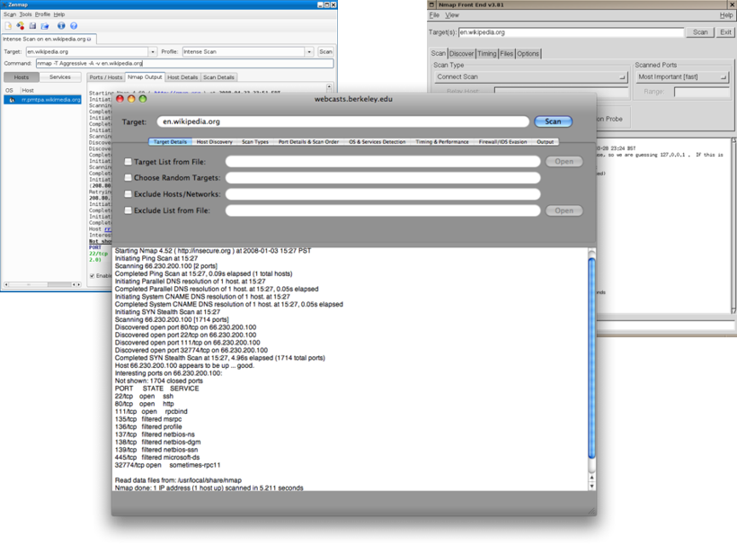Image resolution: width=737 pixels, height=546 pixels.
Task: Click the Target field in front window
Action: pos(343,121)
